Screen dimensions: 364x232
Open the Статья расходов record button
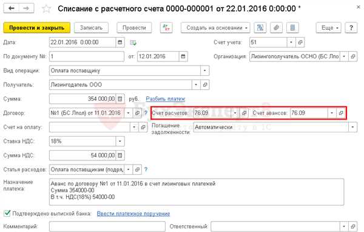[137, 169]
